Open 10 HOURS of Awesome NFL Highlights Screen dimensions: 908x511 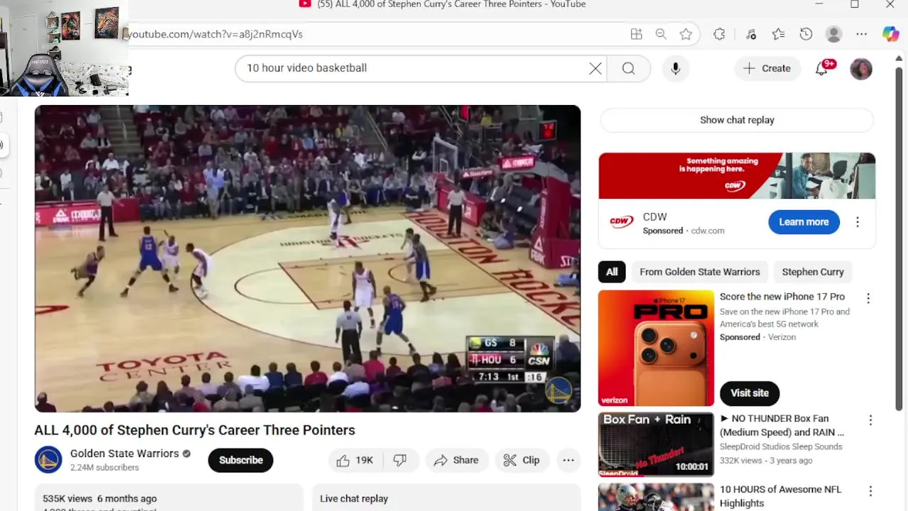coord(780,496)
